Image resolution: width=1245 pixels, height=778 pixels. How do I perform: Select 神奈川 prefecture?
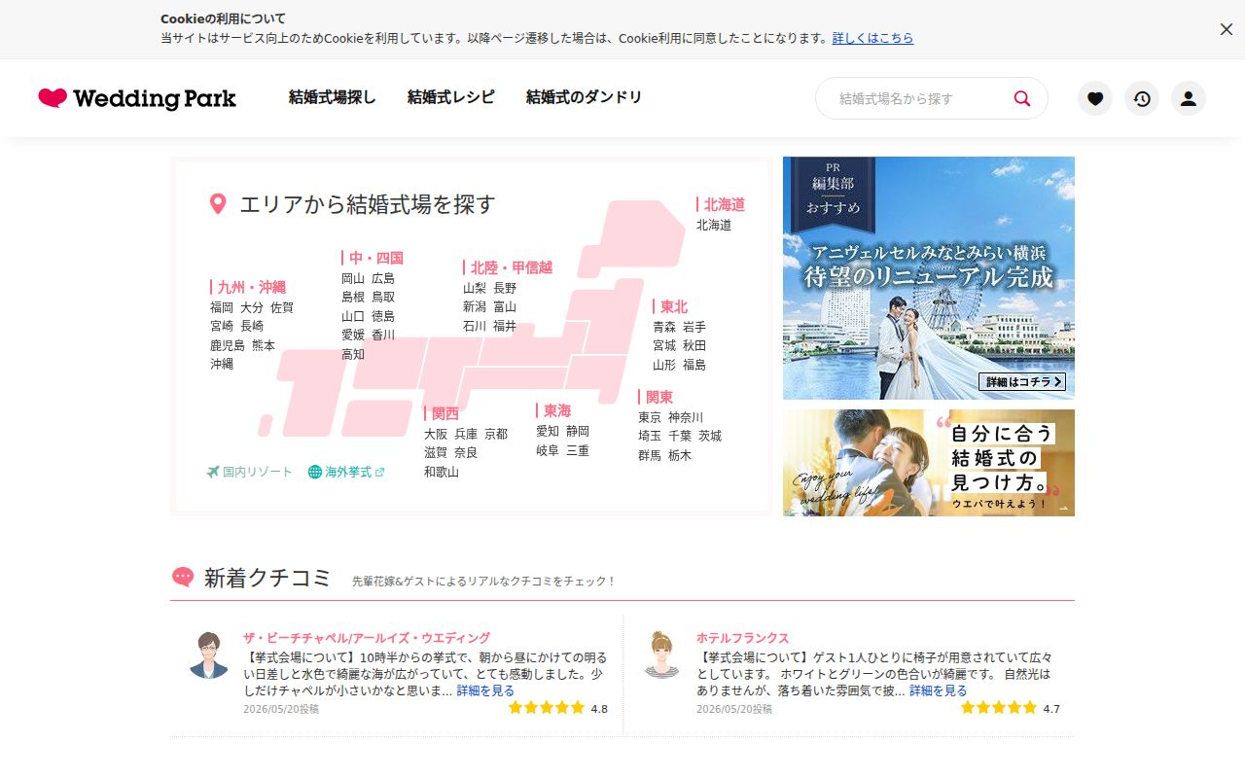tap(686, 417)
